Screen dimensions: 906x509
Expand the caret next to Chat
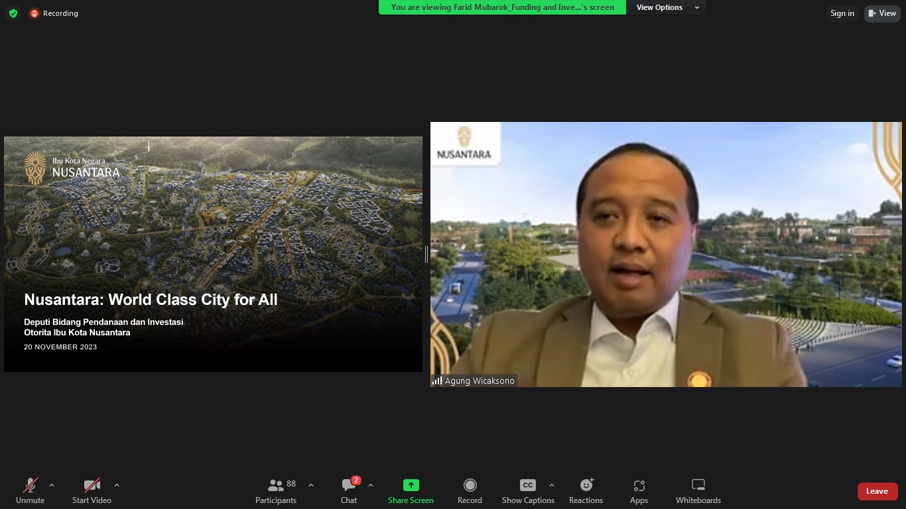click(371, 485)
